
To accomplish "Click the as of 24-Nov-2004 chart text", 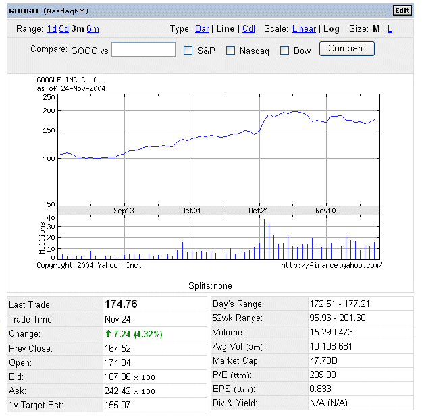I will (71, 89).
